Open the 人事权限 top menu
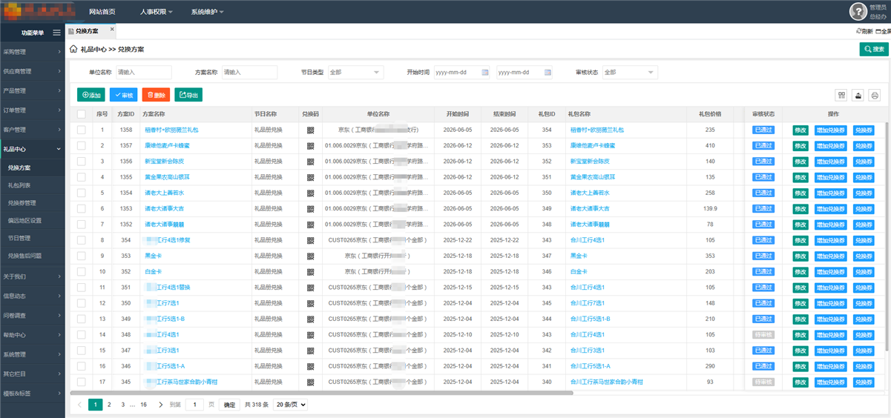891x418 pixels. coord(156,12)
